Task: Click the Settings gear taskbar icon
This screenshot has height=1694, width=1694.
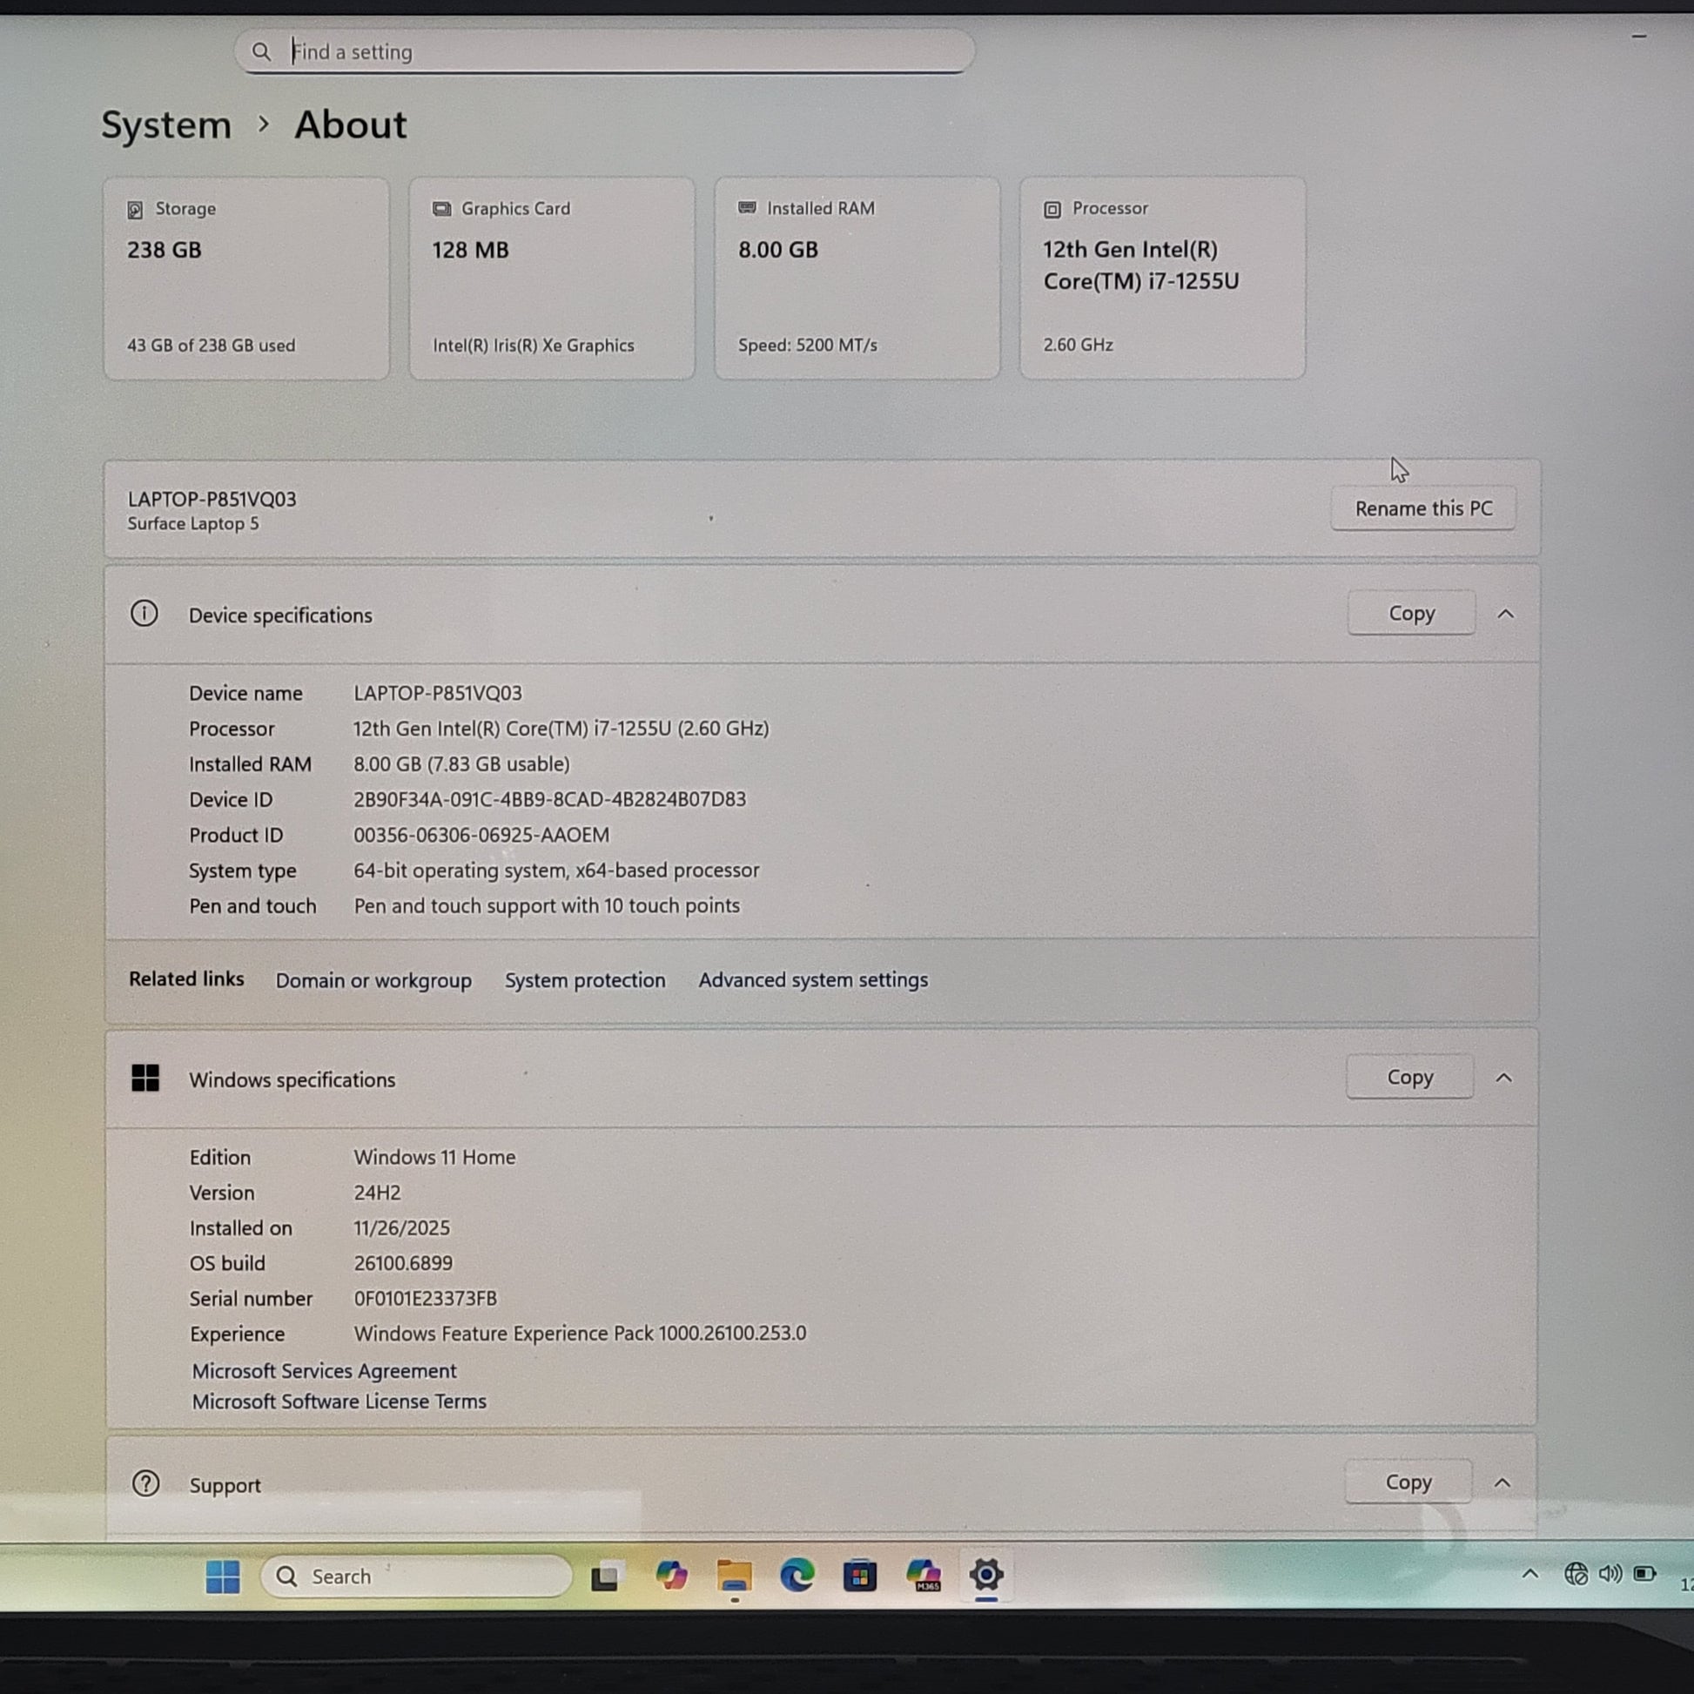Action: pyautogui.click(x=985, y=1575)
